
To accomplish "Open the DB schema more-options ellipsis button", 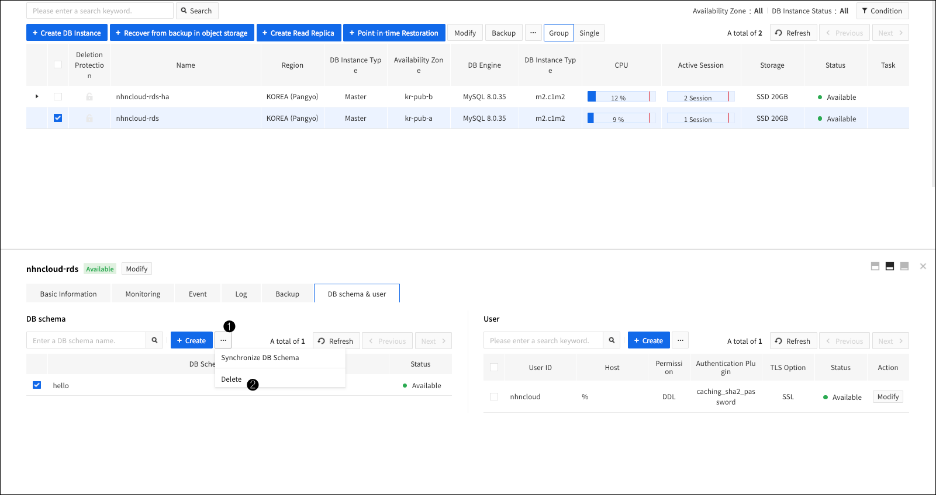I will (x=223, y=340).
